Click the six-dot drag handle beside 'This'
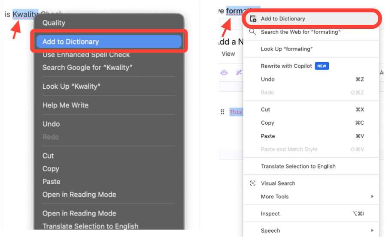385x237 pixels. pos(222,112)
